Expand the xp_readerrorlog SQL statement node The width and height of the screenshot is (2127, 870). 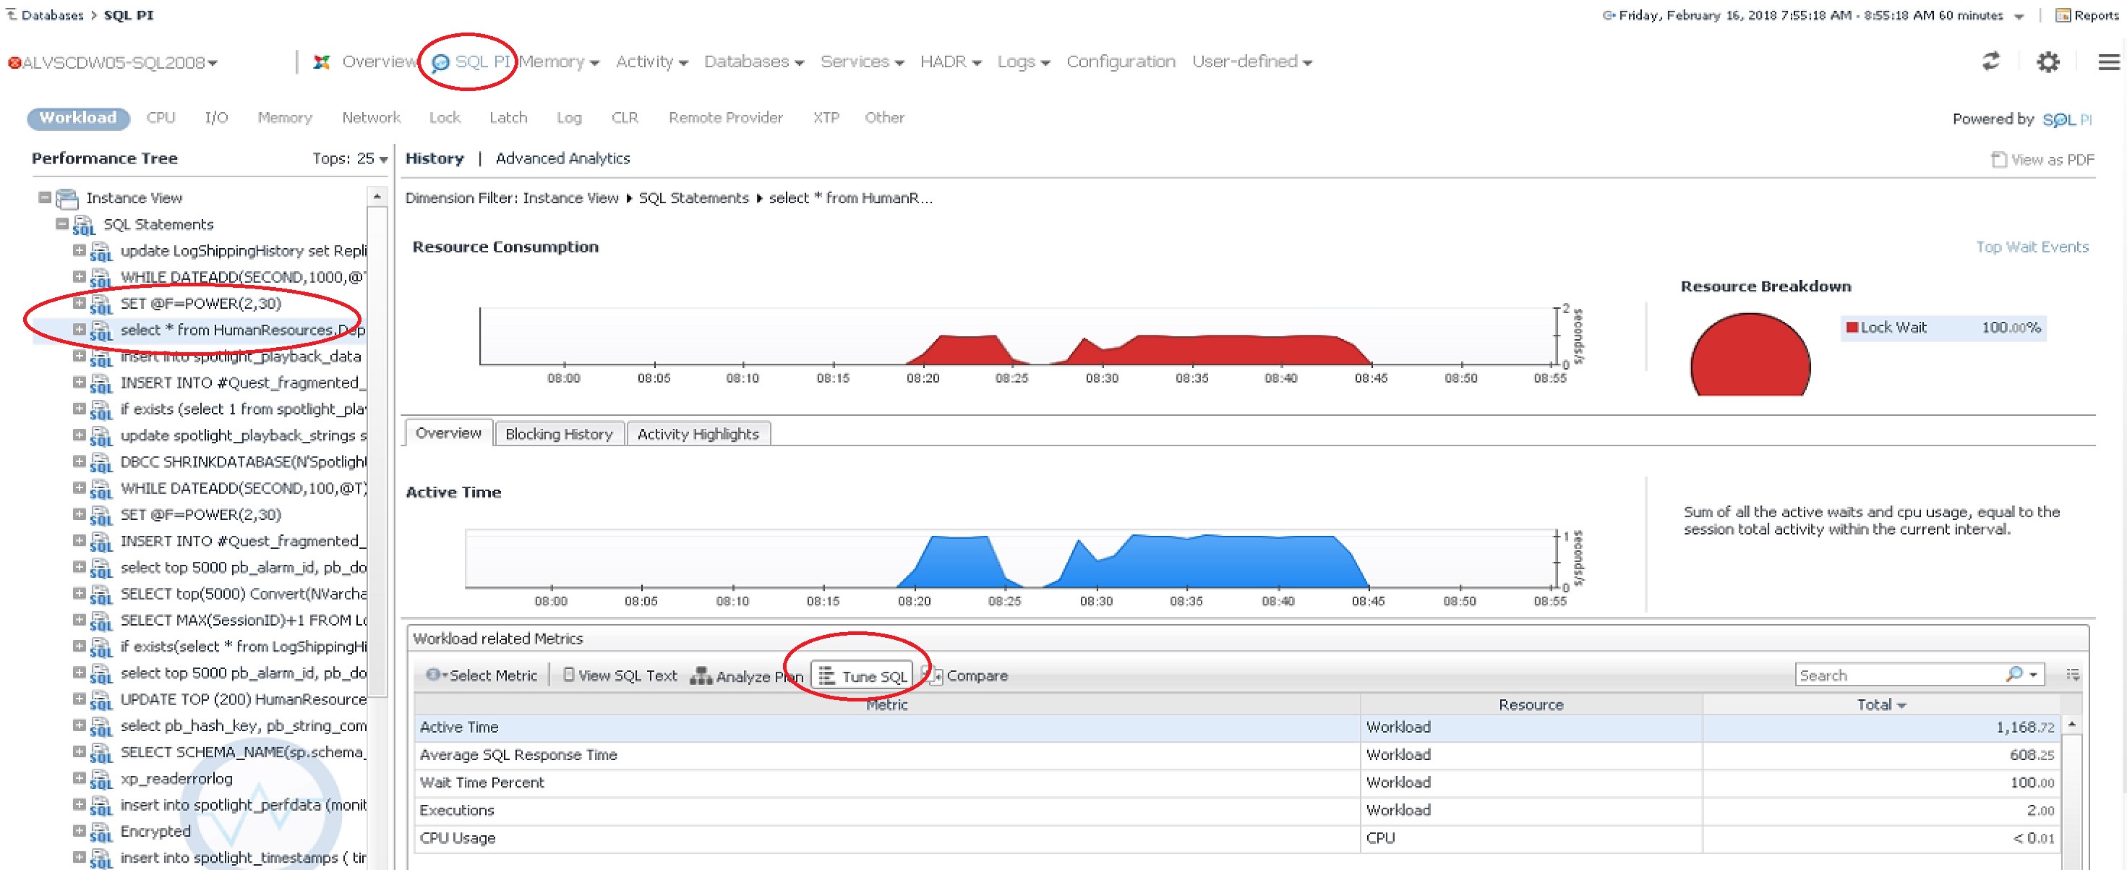pos(80,777)
